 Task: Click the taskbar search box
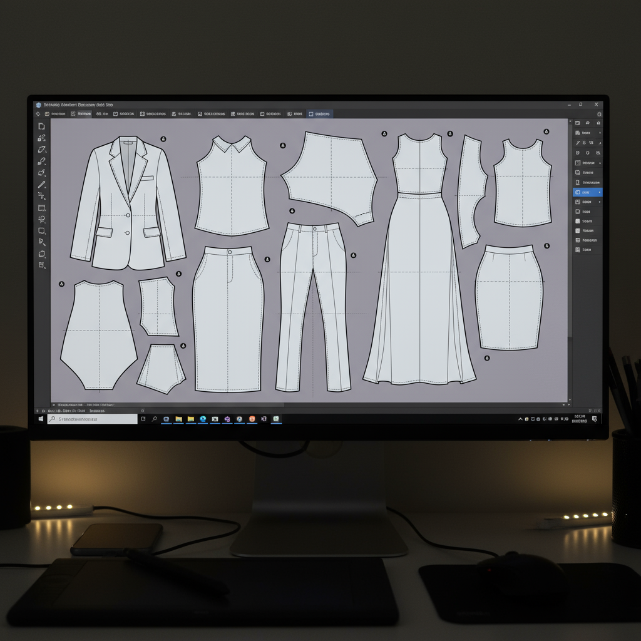tap(93, 419)
